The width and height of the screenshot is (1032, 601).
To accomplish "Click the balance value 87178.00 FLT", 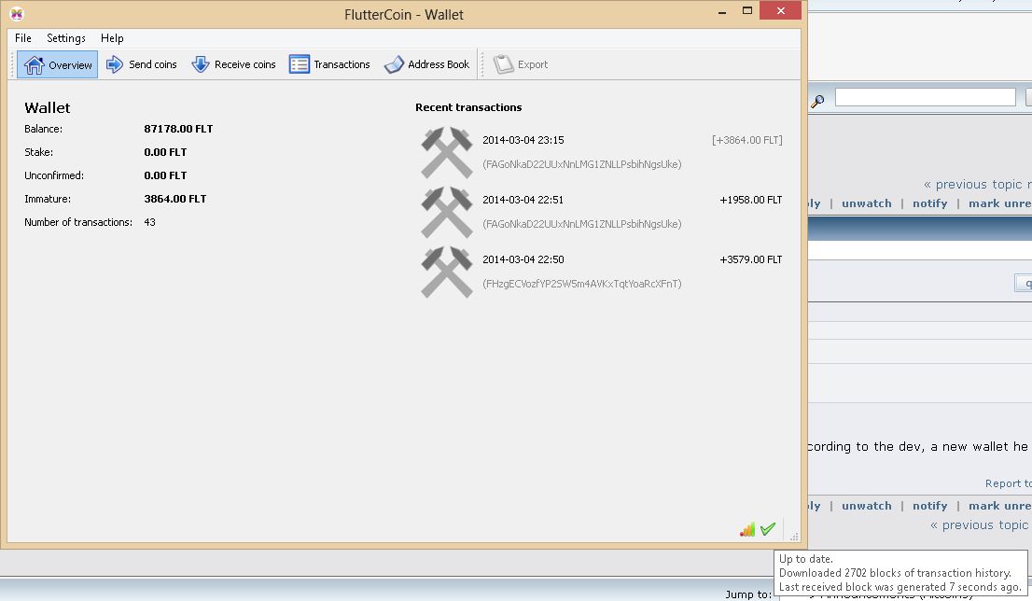I will 178,129.
